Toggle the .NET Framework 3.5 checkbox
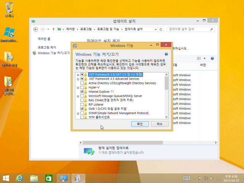 (82, 75)
